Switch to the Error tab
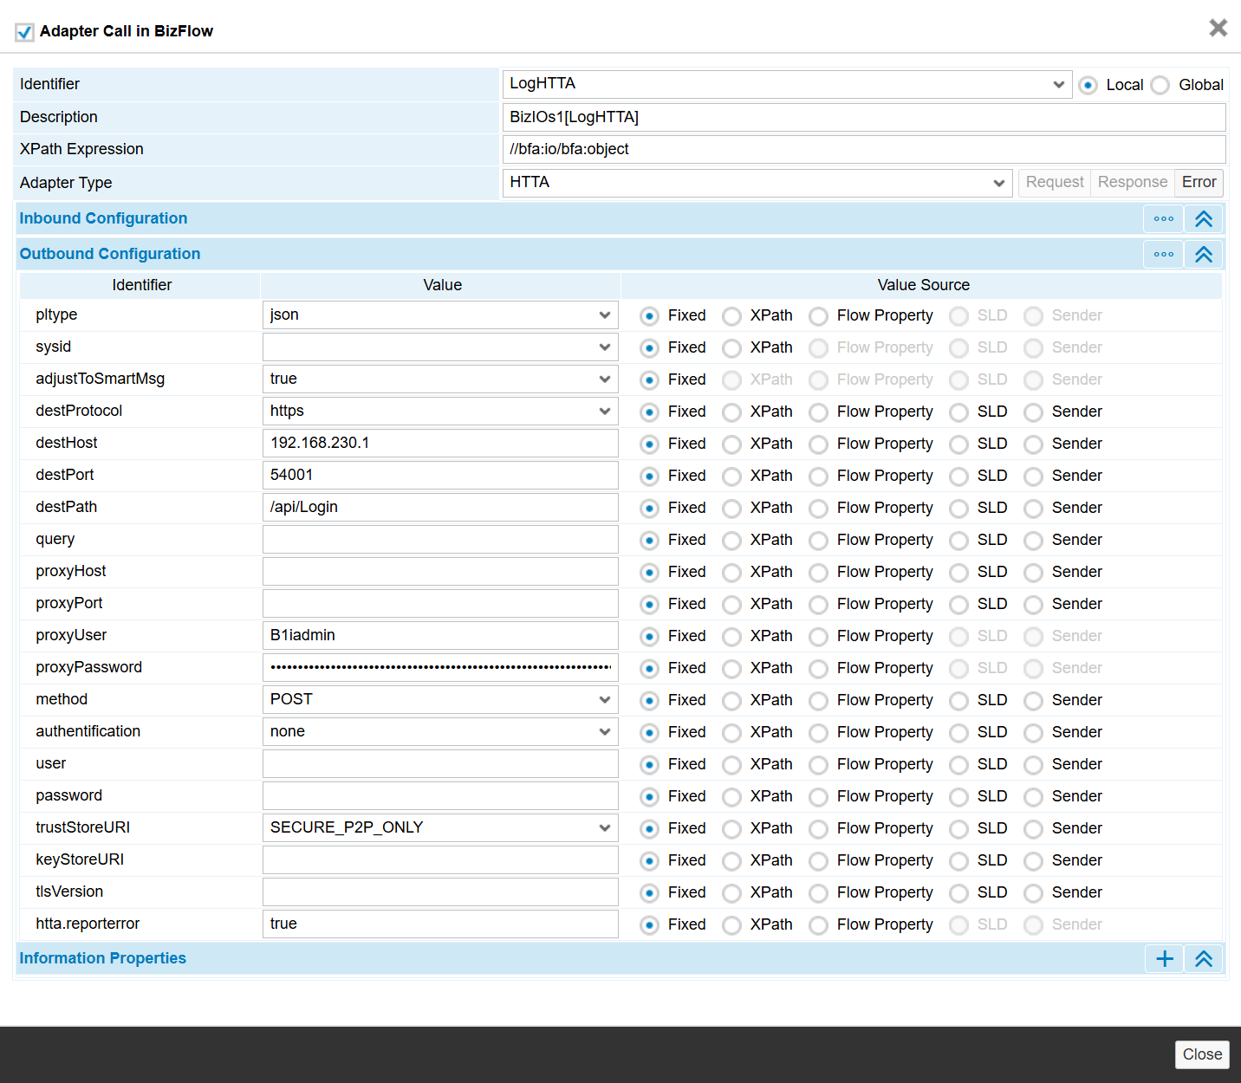This screenshot has width=1241, height=1083. (1199, 182)
